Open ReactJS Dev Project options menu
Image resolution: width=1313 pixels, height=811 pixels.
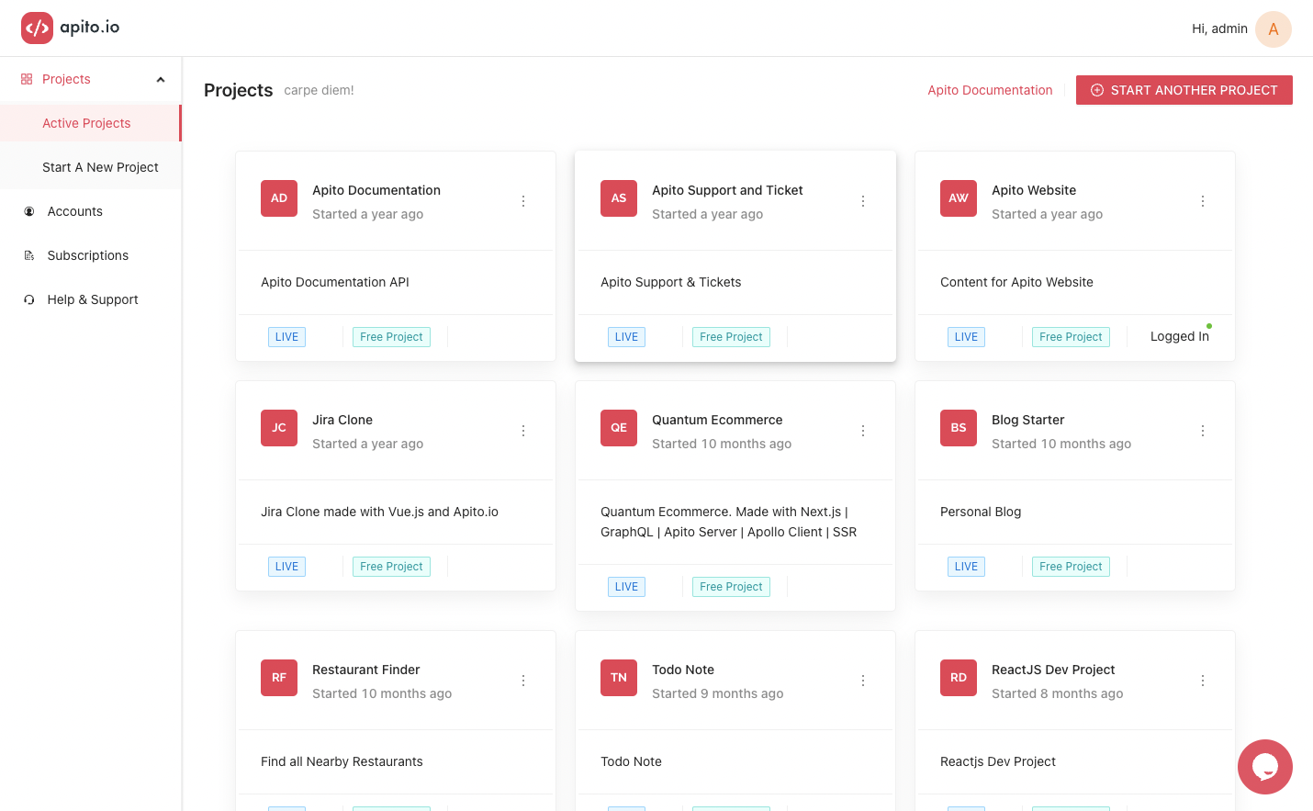coord(1203,681)
